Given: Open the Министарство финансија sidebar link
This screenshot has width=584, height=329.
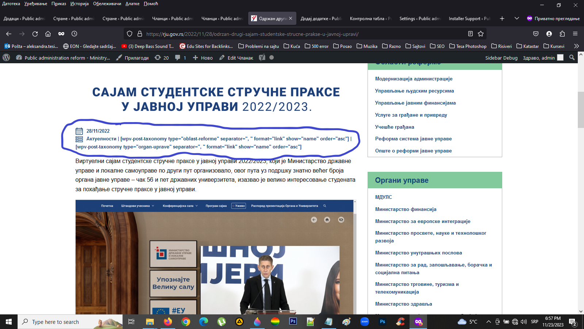Looking at the screenshot, I should (406, 209).
